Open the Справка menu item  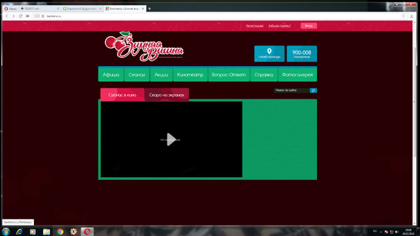coord(264,75)
